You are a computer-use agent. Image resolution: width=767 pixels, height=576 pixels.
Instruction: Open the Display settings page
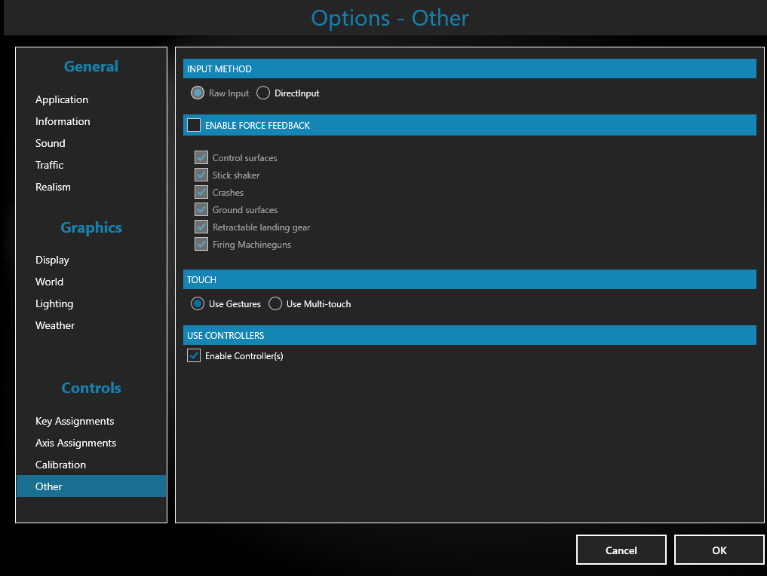tap(52, 259)
